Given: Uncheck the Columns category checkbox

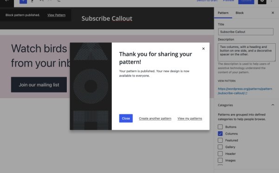Looking at the screenshot, I should (x=220, y=133).
